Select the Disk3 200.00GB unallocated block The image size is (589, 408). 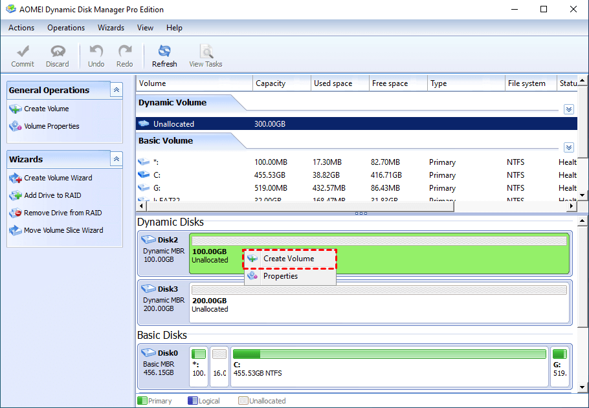click(x=379, y=303)
